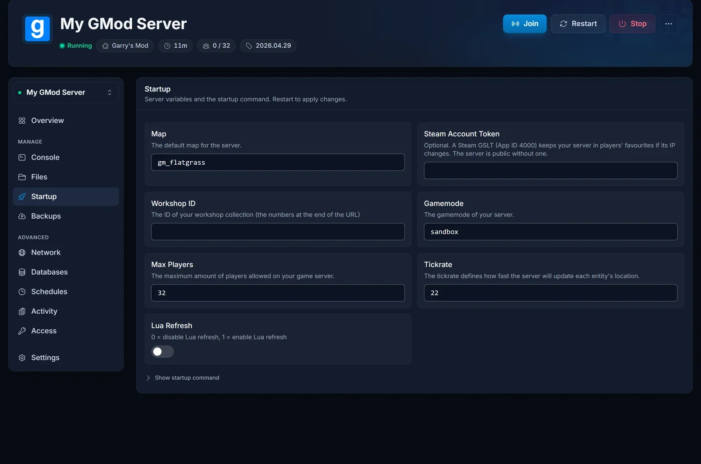Click the MANAGE section label
The width and height of the screenshot is (701, 464).
(30, 142)
